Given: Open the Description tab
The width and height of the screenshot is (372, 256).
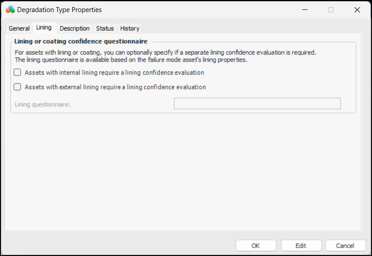Looking at the screenshot, I should [75, 28].
